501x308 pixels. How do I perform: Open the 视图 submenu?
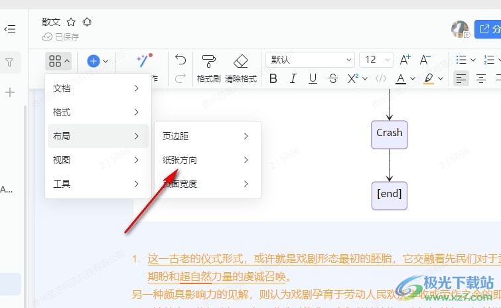pyautogui.click(x=98, y=160)
